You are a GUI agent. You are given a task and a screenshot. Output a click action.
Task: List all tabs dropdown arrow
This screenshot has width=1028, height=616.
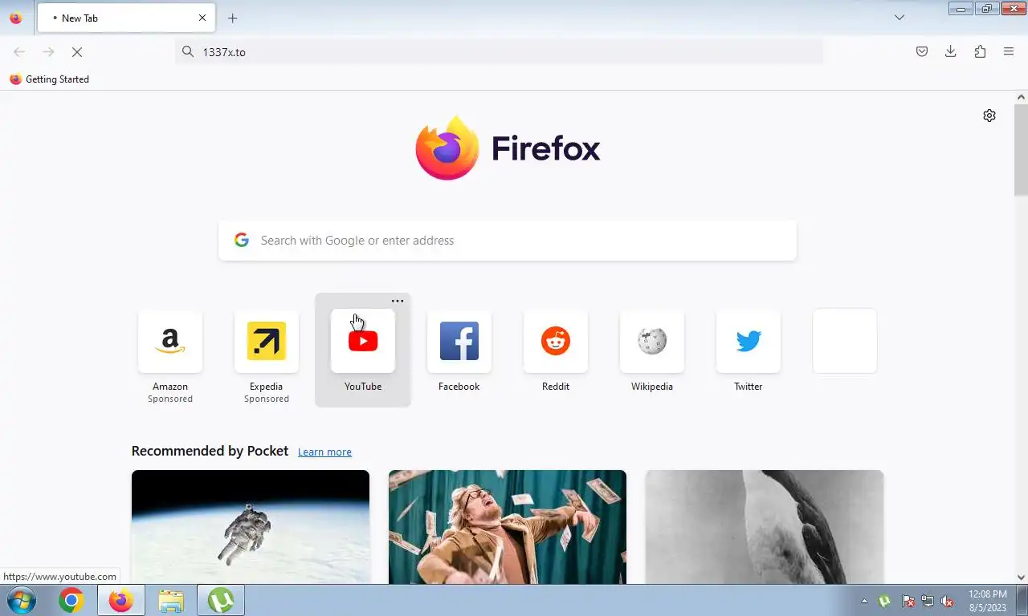[x=899, y=18]
